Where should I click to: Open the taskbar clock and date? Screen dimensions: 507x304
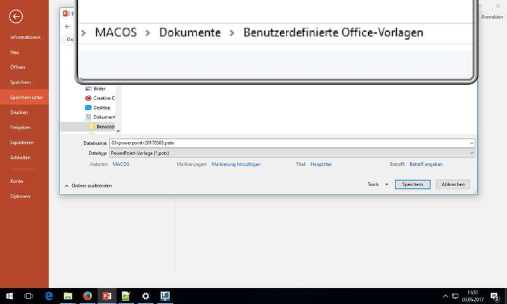(472, 296)
